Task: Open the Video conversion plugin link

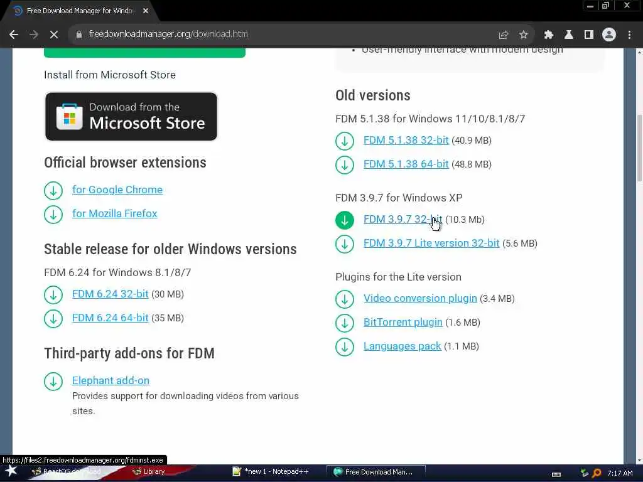Action: [420, 298]
